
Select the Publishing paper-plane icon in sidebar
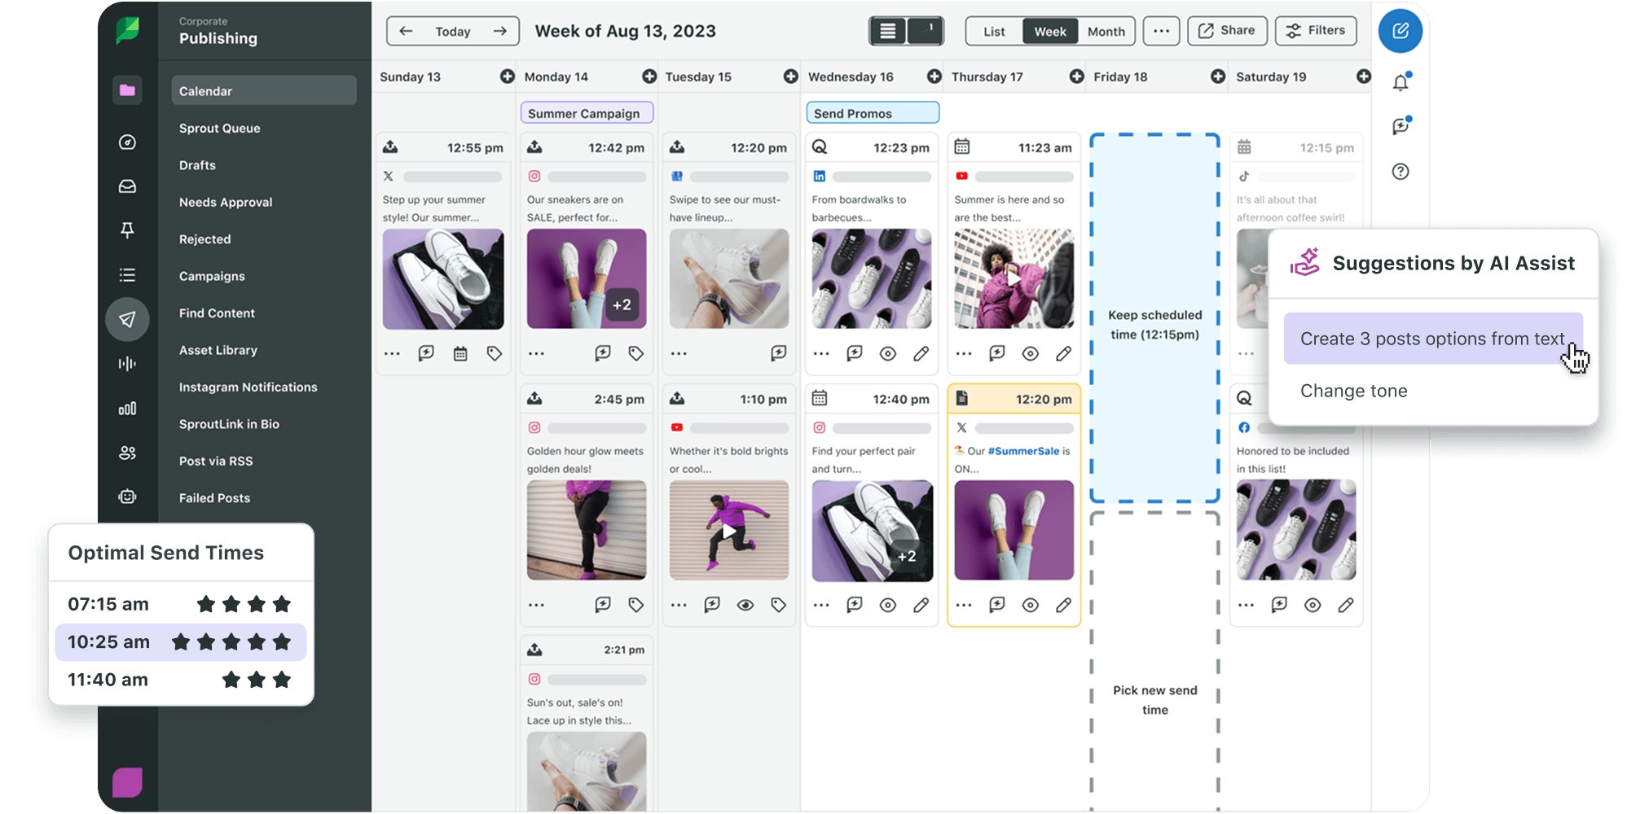(x=127, y=319)
